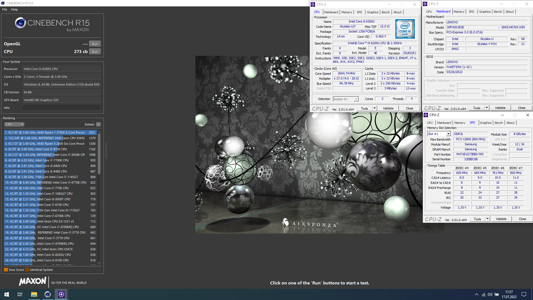The width and height of the screenshot is (533, 300).
Task: Open Memory tab in SPD window
Action: [x=460, y=123]
